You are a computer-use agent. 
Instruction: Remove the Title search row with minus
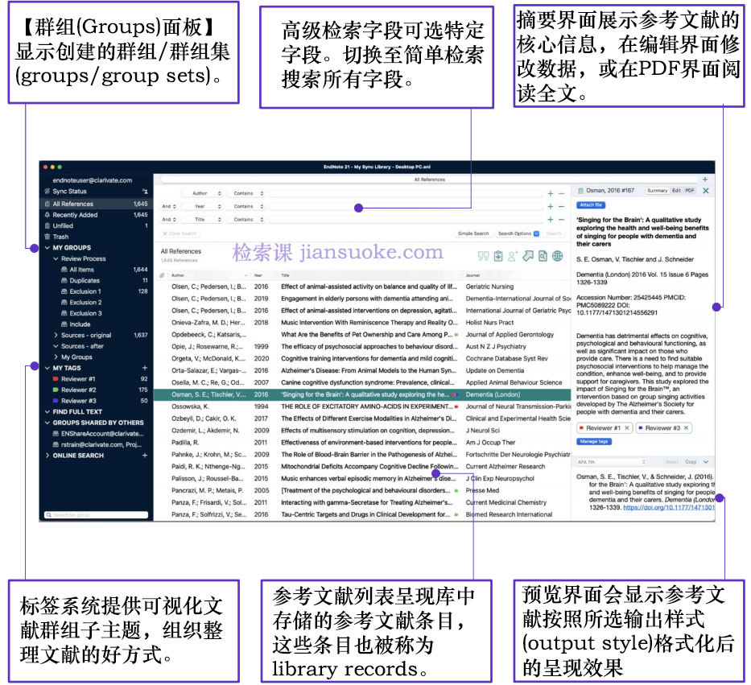coord(561,220)
